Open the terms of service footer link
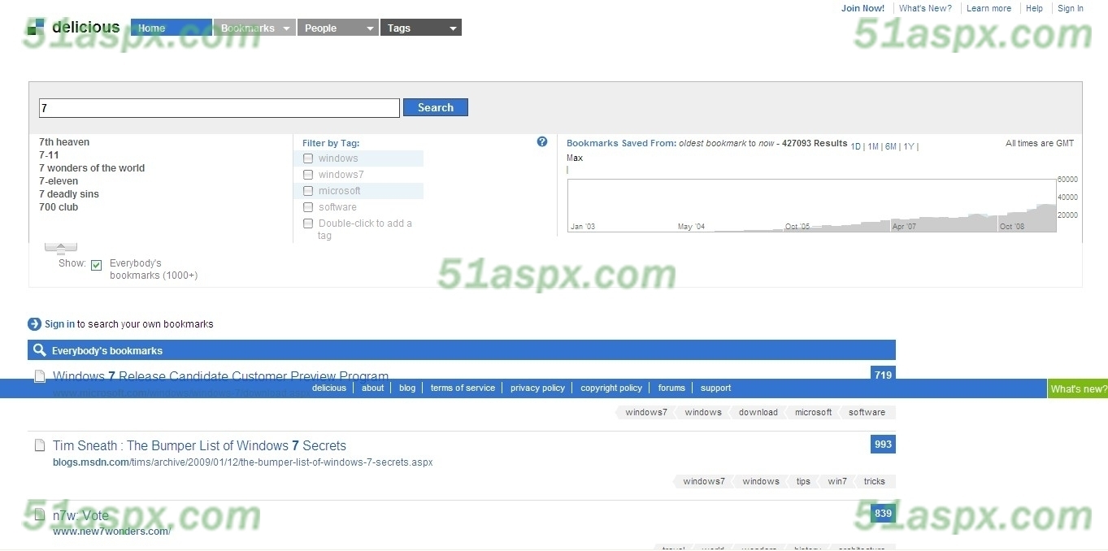 [463, 388]
